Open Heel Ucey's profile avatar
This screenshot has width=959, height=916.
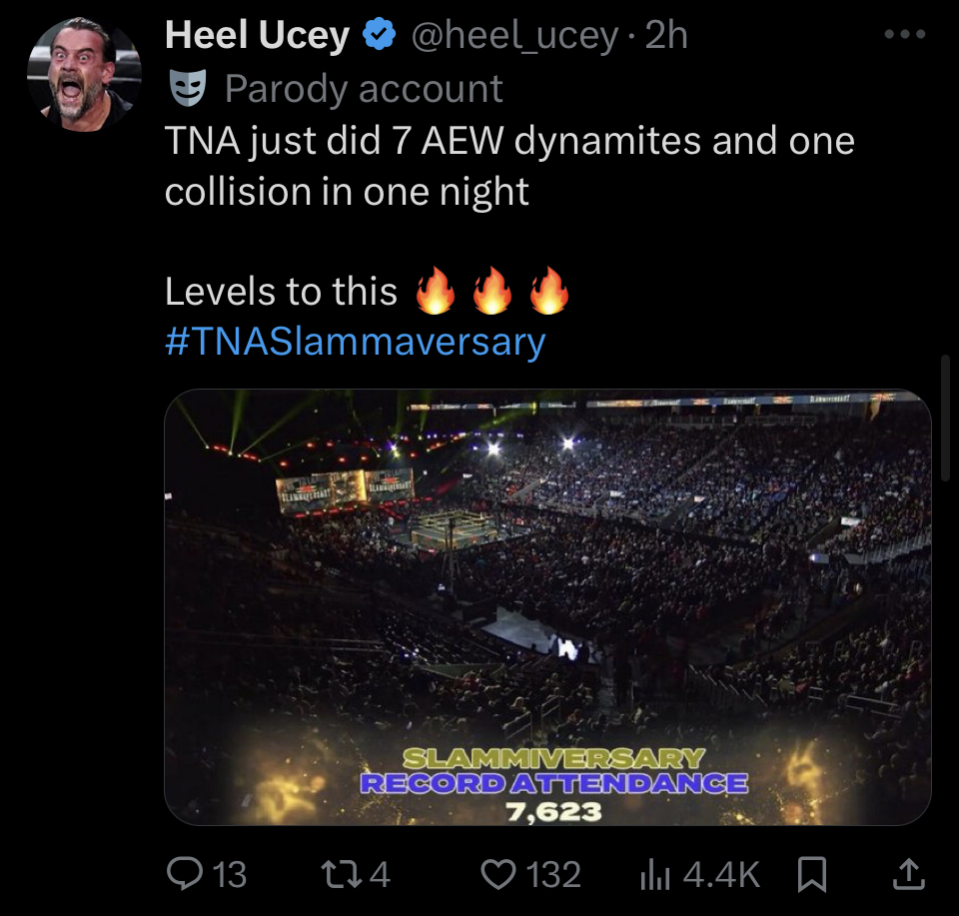84,75
